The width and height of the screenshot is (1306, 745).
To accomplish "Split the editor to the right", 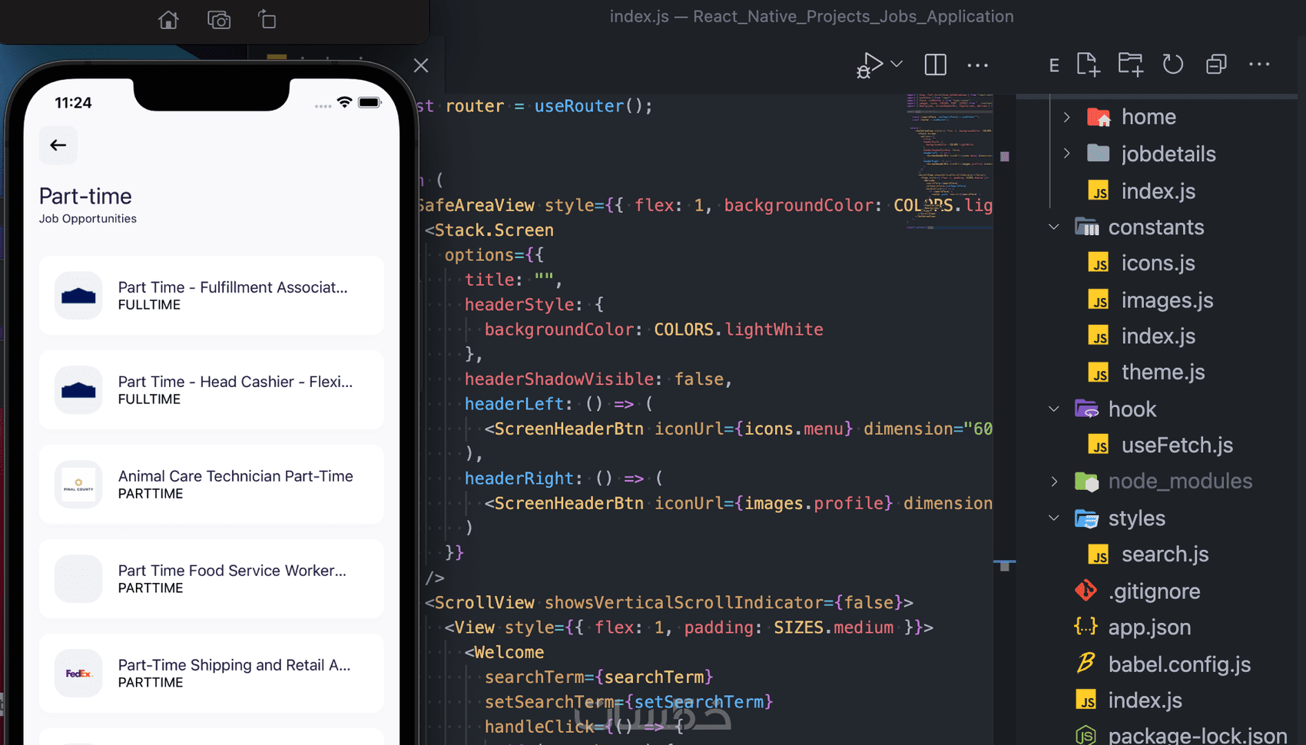I will 935,65.
